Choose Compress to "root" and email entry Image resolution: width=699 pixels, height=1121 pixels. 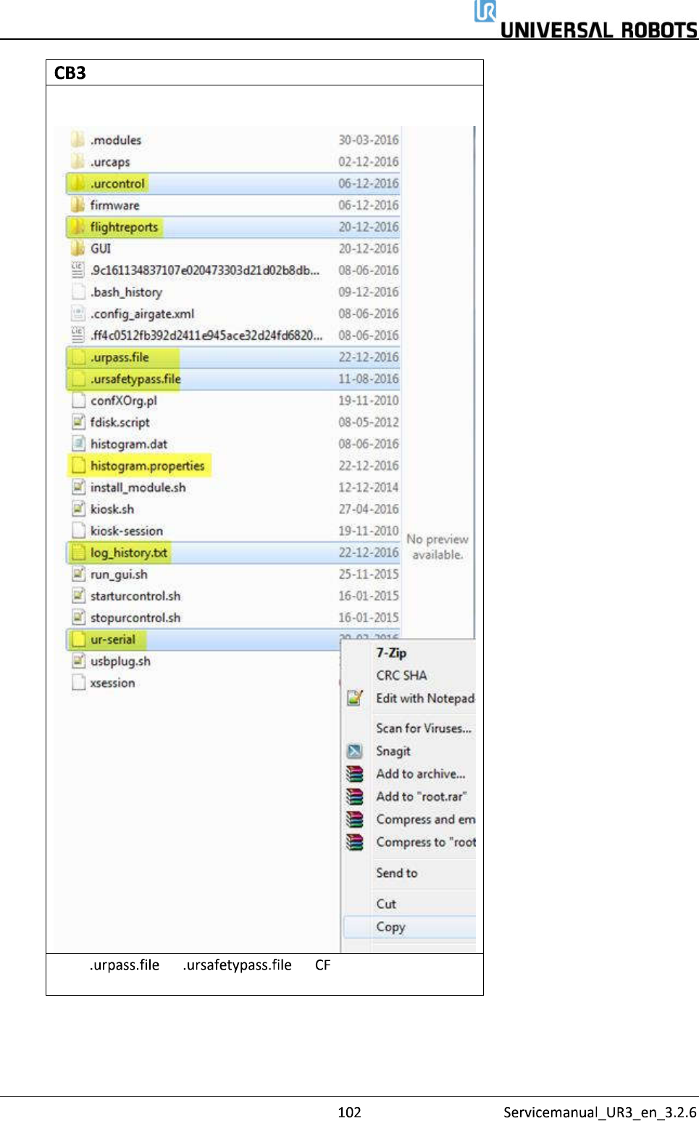click(426, 842)
